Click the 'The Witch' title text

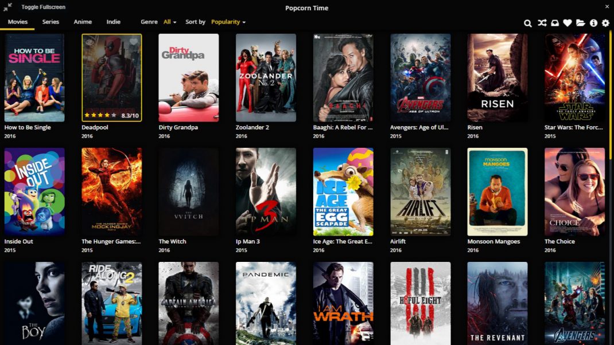tap(172, 241)
